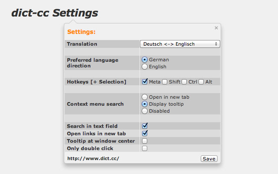Select English as preferred language direction
This screenshot has height=174, width=278.
click(145, 67)
